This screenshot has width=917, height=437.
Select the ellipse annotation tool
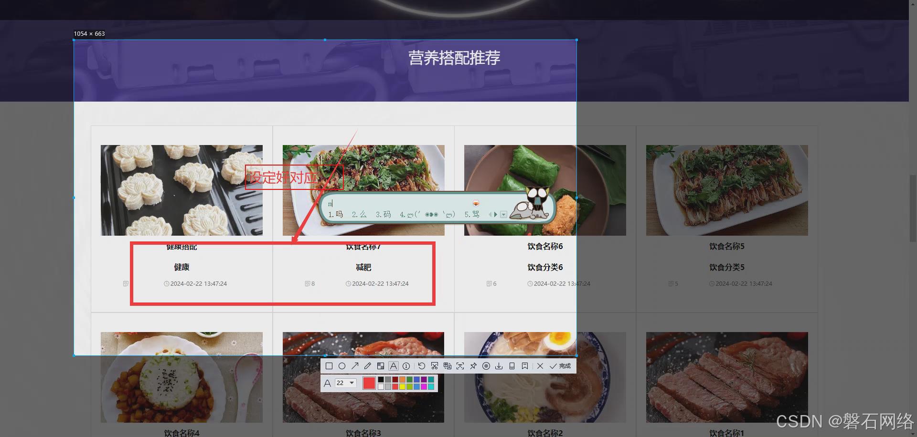click(x=342, y=366)
